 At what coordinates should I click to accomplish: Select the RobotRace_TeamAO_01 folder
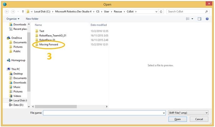[x=53, y=36]
